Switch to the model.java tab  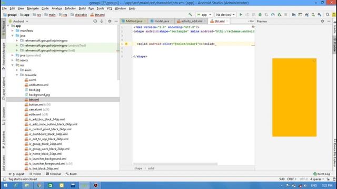point(161,21)
